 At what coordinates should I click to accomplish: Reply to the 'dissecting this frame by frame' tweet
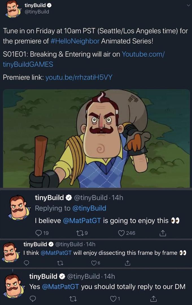pos(27,263)
